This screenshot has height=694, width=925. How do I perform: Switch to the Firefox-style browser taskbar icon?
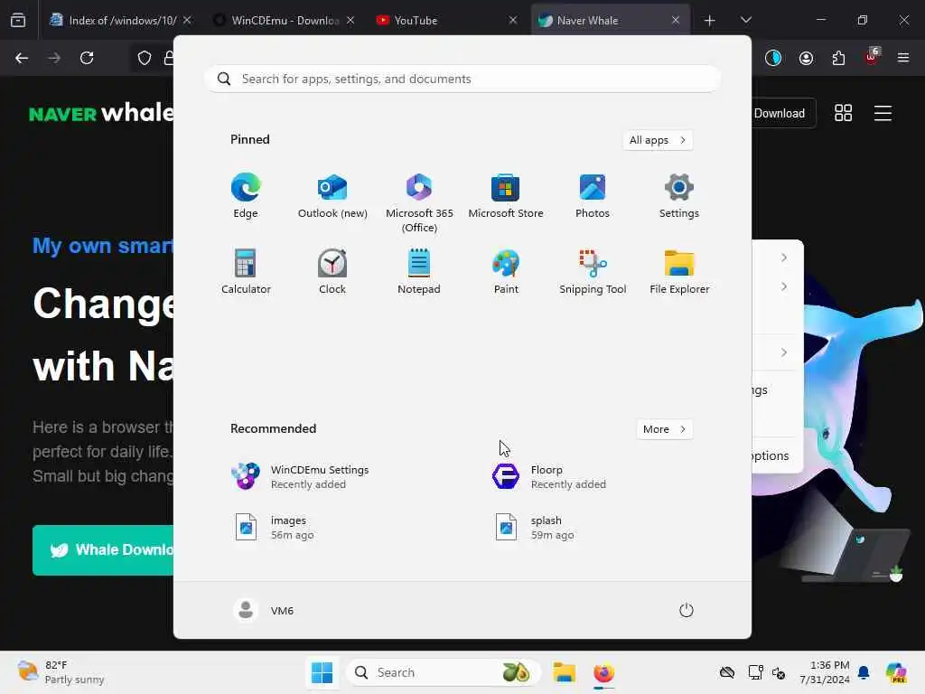tap(603, 672)
